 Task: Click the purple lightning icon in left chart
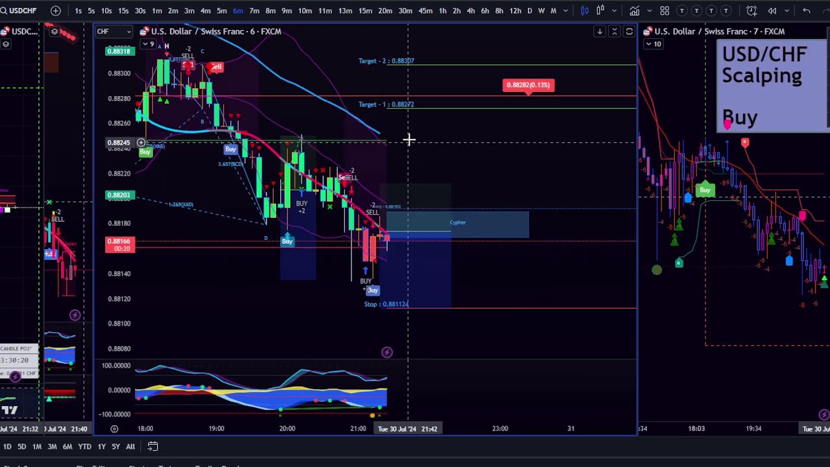coord(75,315)
